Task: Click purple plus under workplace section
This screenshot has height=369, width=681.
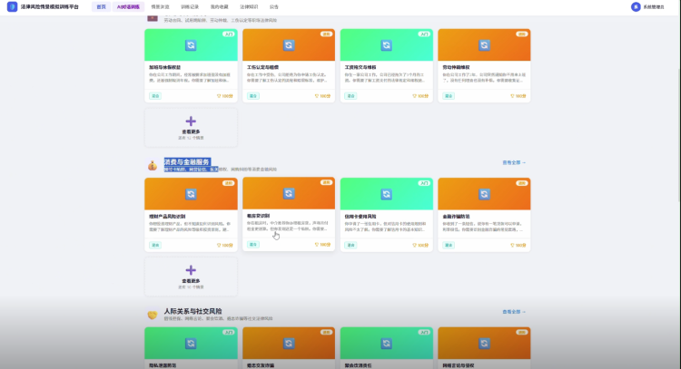Action: (x=191, y=121)
